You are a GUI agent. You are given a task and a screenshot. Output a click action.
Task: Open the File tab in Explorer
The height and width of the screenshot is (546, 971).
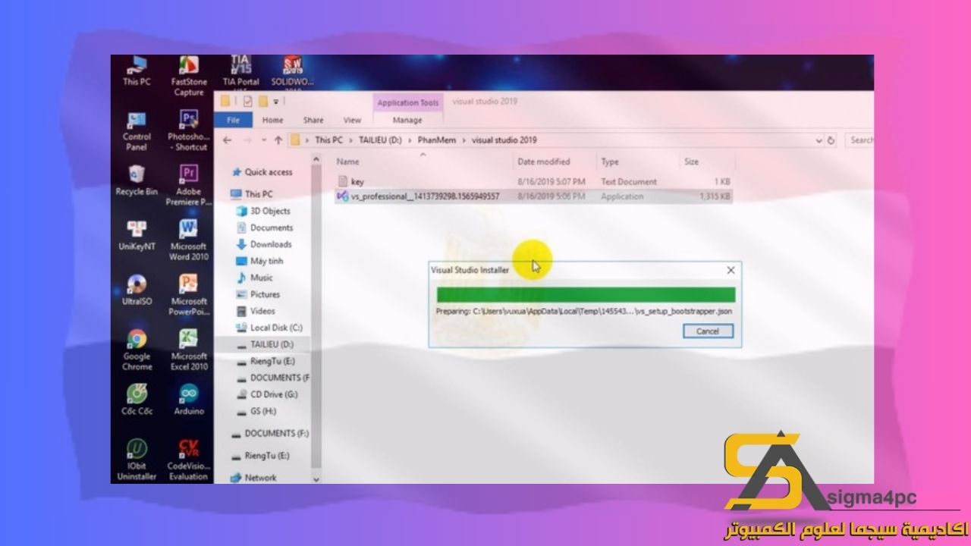[234, 120]
